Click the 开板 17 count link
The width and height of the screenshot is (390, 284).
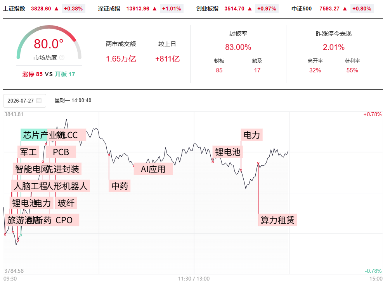point(65,74)
